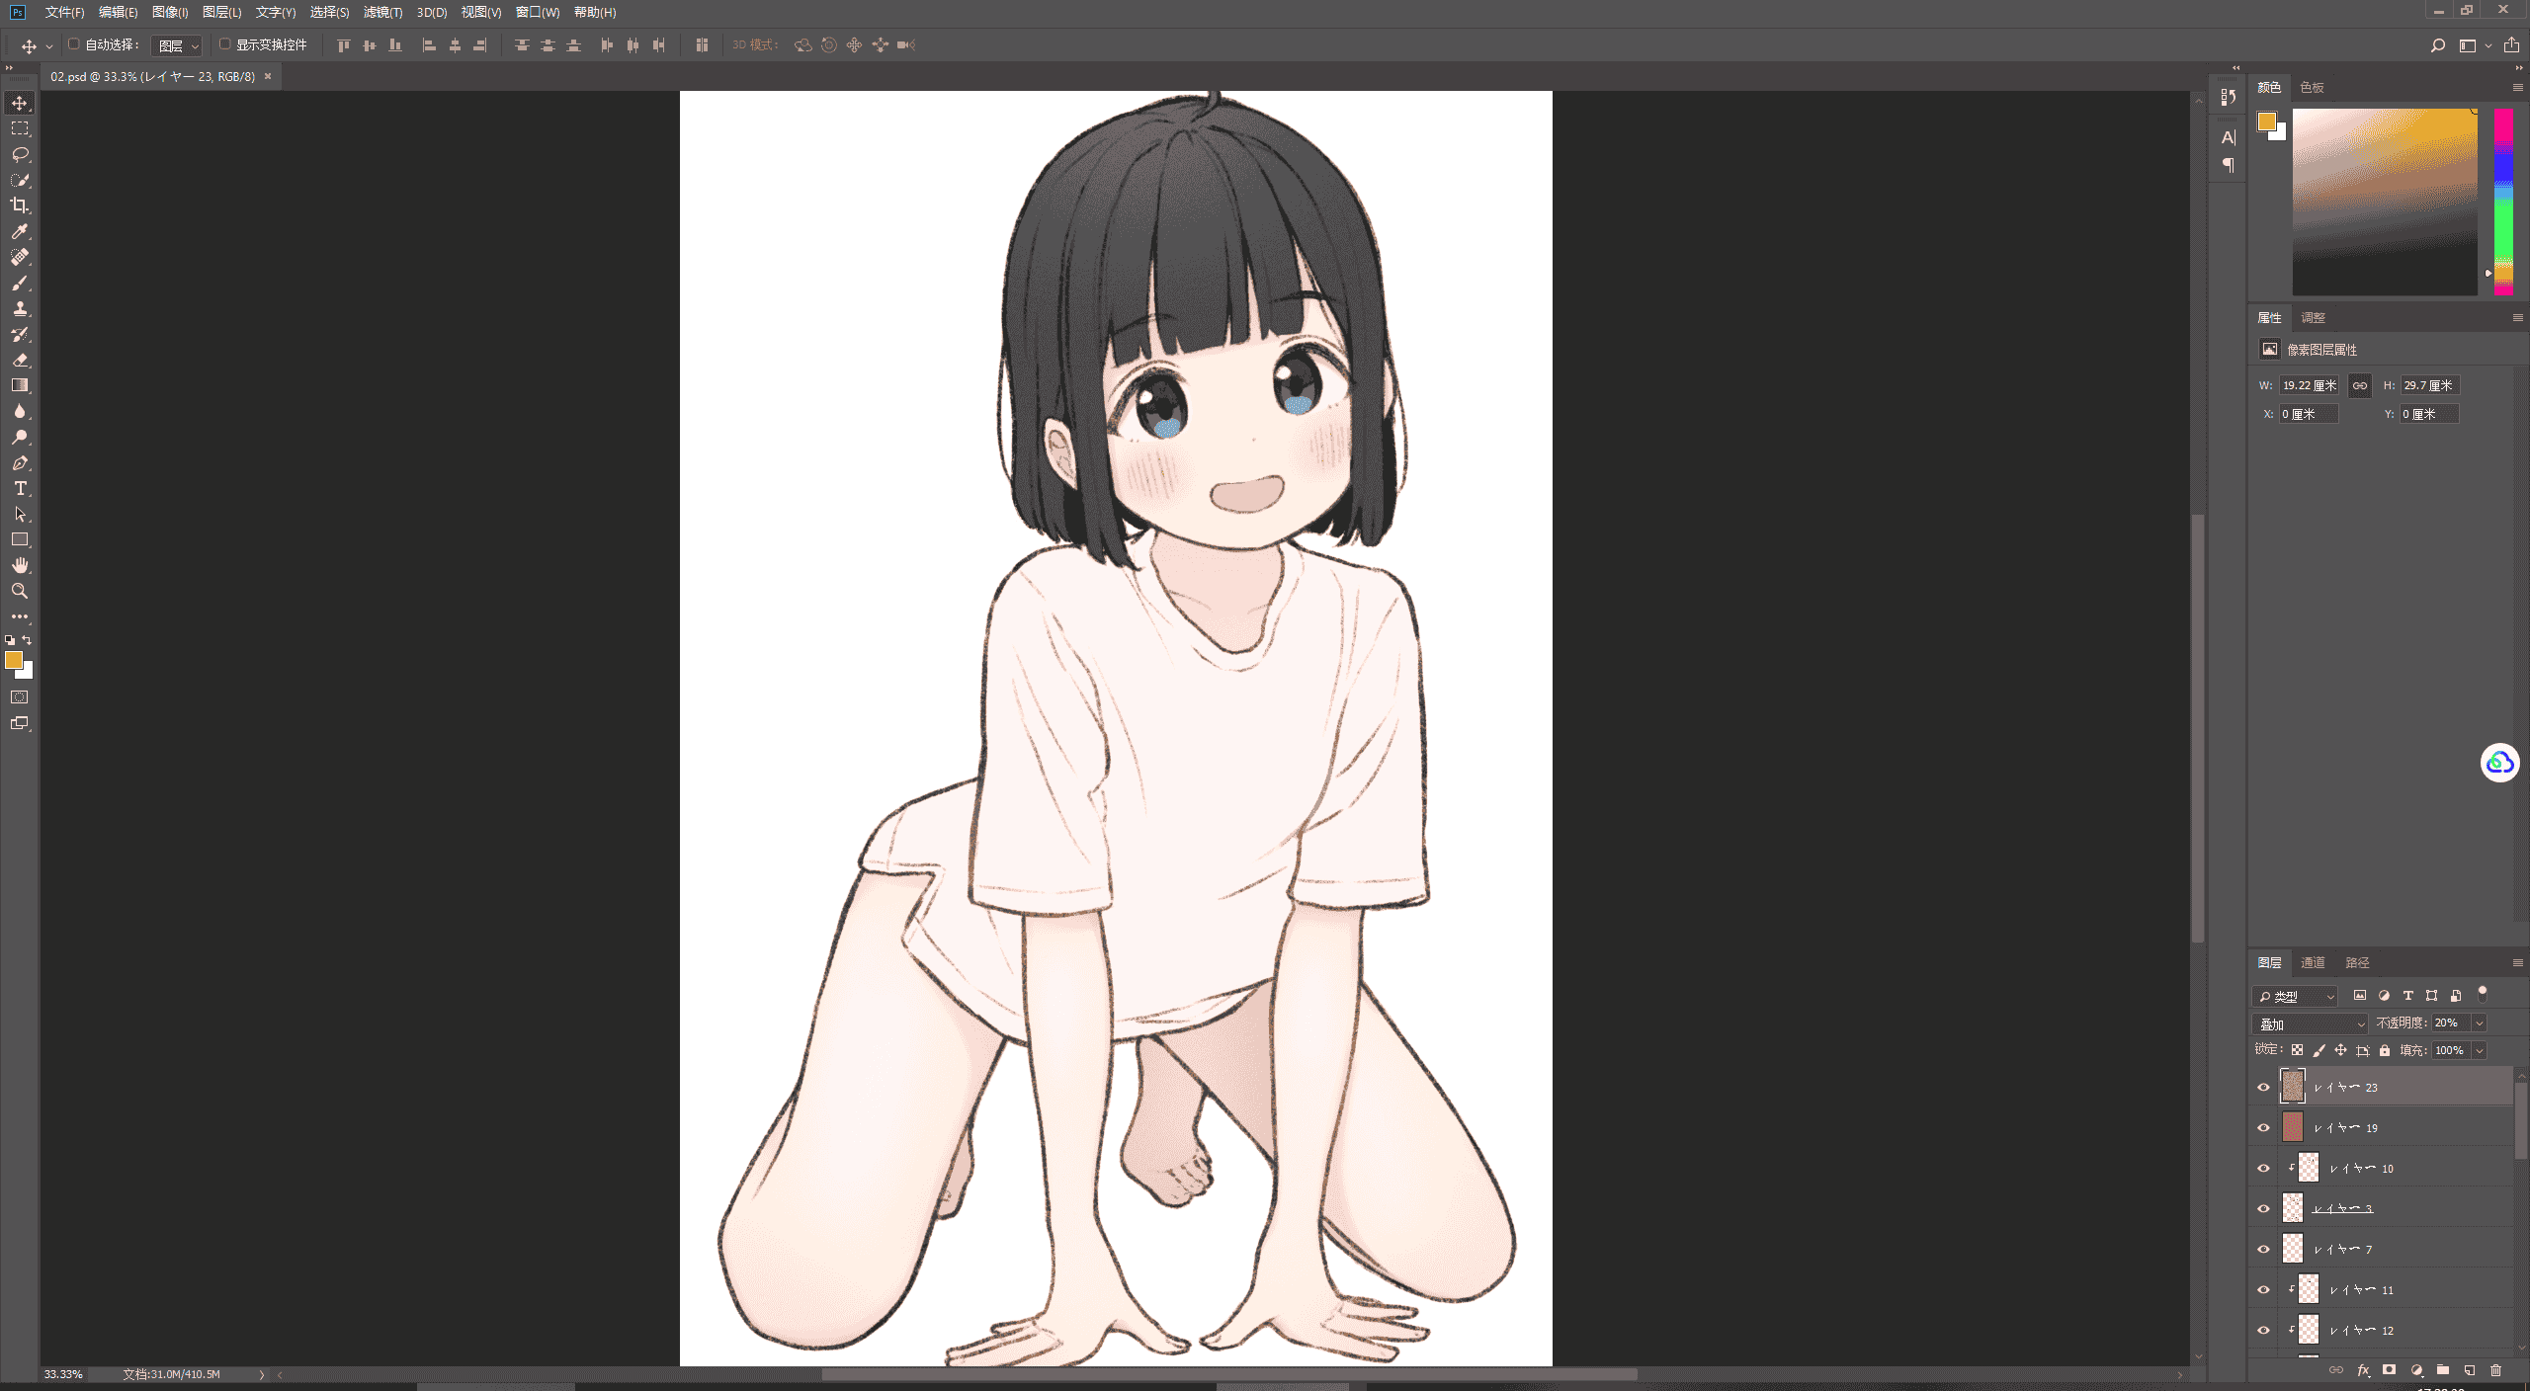Open the opacity 不透明度 dropdown arrow
This screenshot has width=2530, height=1391.
point(2479,1023)
